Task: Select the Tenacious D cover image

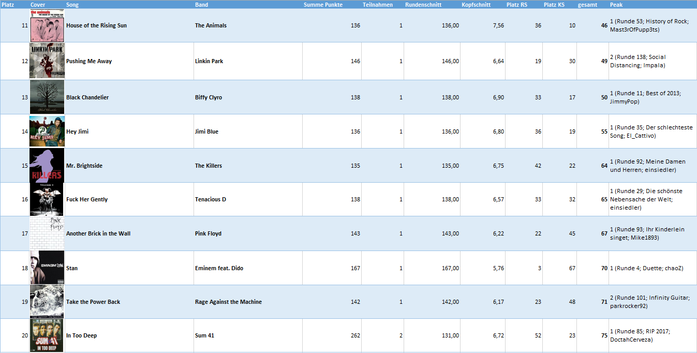Action: coord(47,199)
